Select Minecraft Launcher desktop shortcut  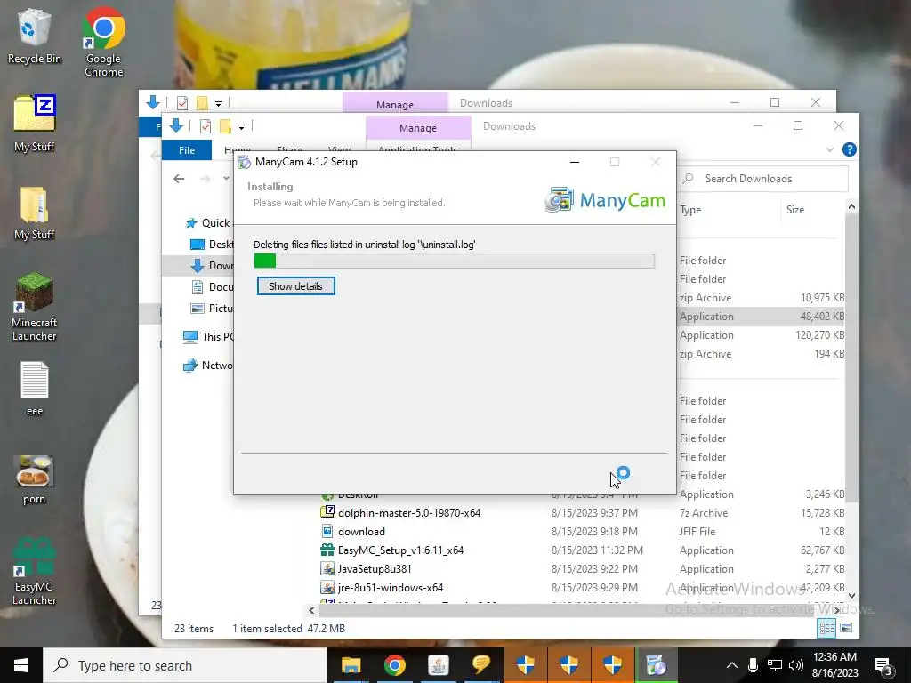click(34, 307)
